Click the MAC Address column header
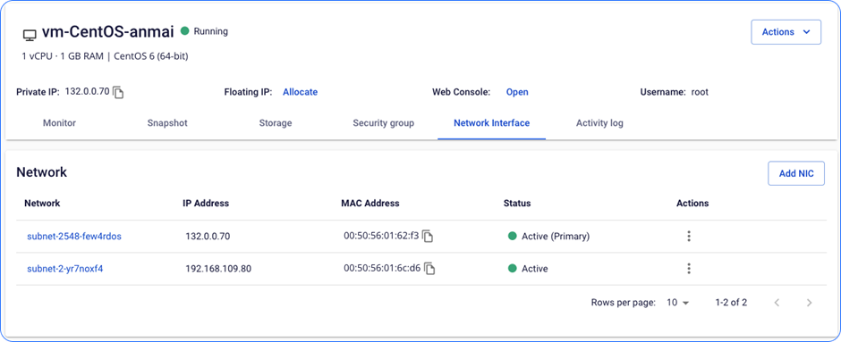The image size is (841, 342). tap(370, 204)
